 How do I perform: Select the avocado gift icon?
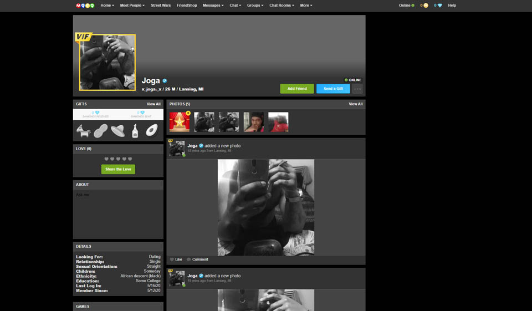click(151, 131)
